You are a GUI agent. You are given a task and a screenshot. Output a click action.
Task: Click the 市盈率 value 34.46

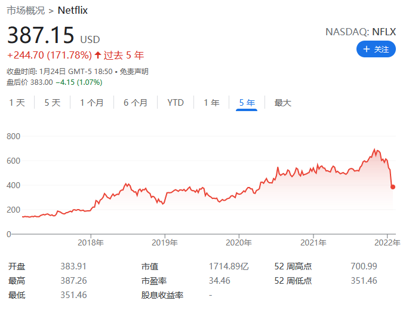[219, 281]
